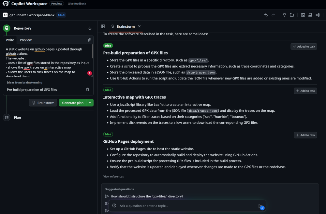Click the main branch label
This screenshot has width=326, height=214.
point(61,15)
